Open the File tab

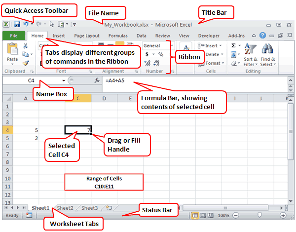tap(14, 36)
